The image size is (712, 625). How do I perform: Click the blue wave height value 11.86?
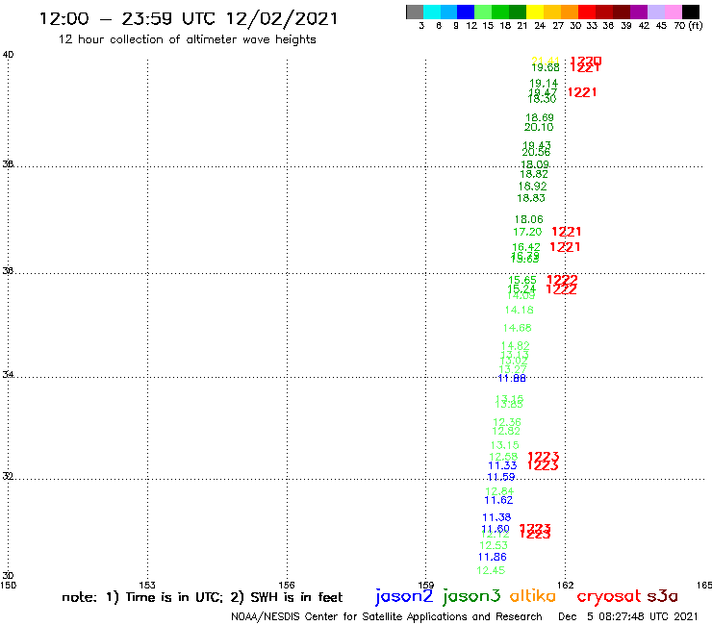click(493, 557)
